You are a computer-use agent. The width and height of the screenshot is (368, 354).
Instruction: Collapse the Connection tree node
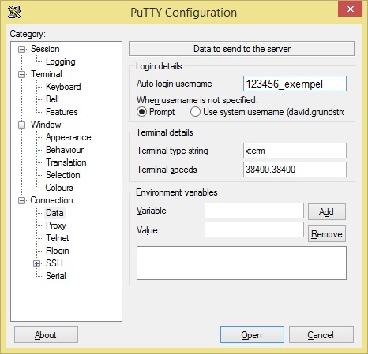click(x=21, y=200)
